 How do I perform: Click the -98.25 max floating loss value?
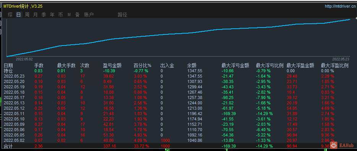pyautogui.click(x=227, y=97)
